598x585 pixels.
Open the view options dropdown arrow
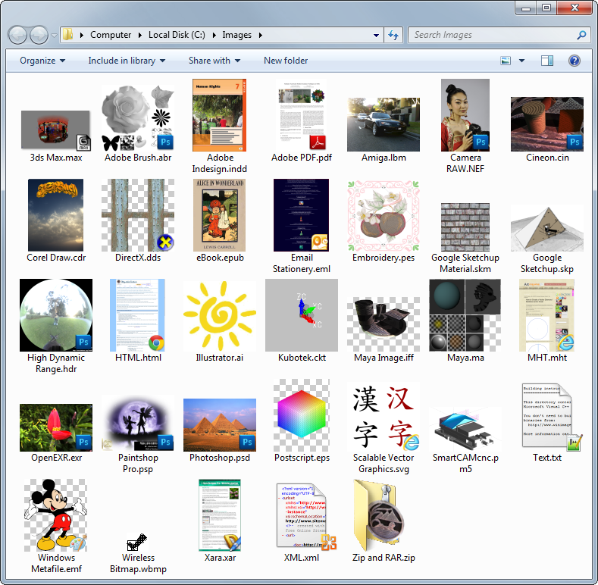coord(521,61)
